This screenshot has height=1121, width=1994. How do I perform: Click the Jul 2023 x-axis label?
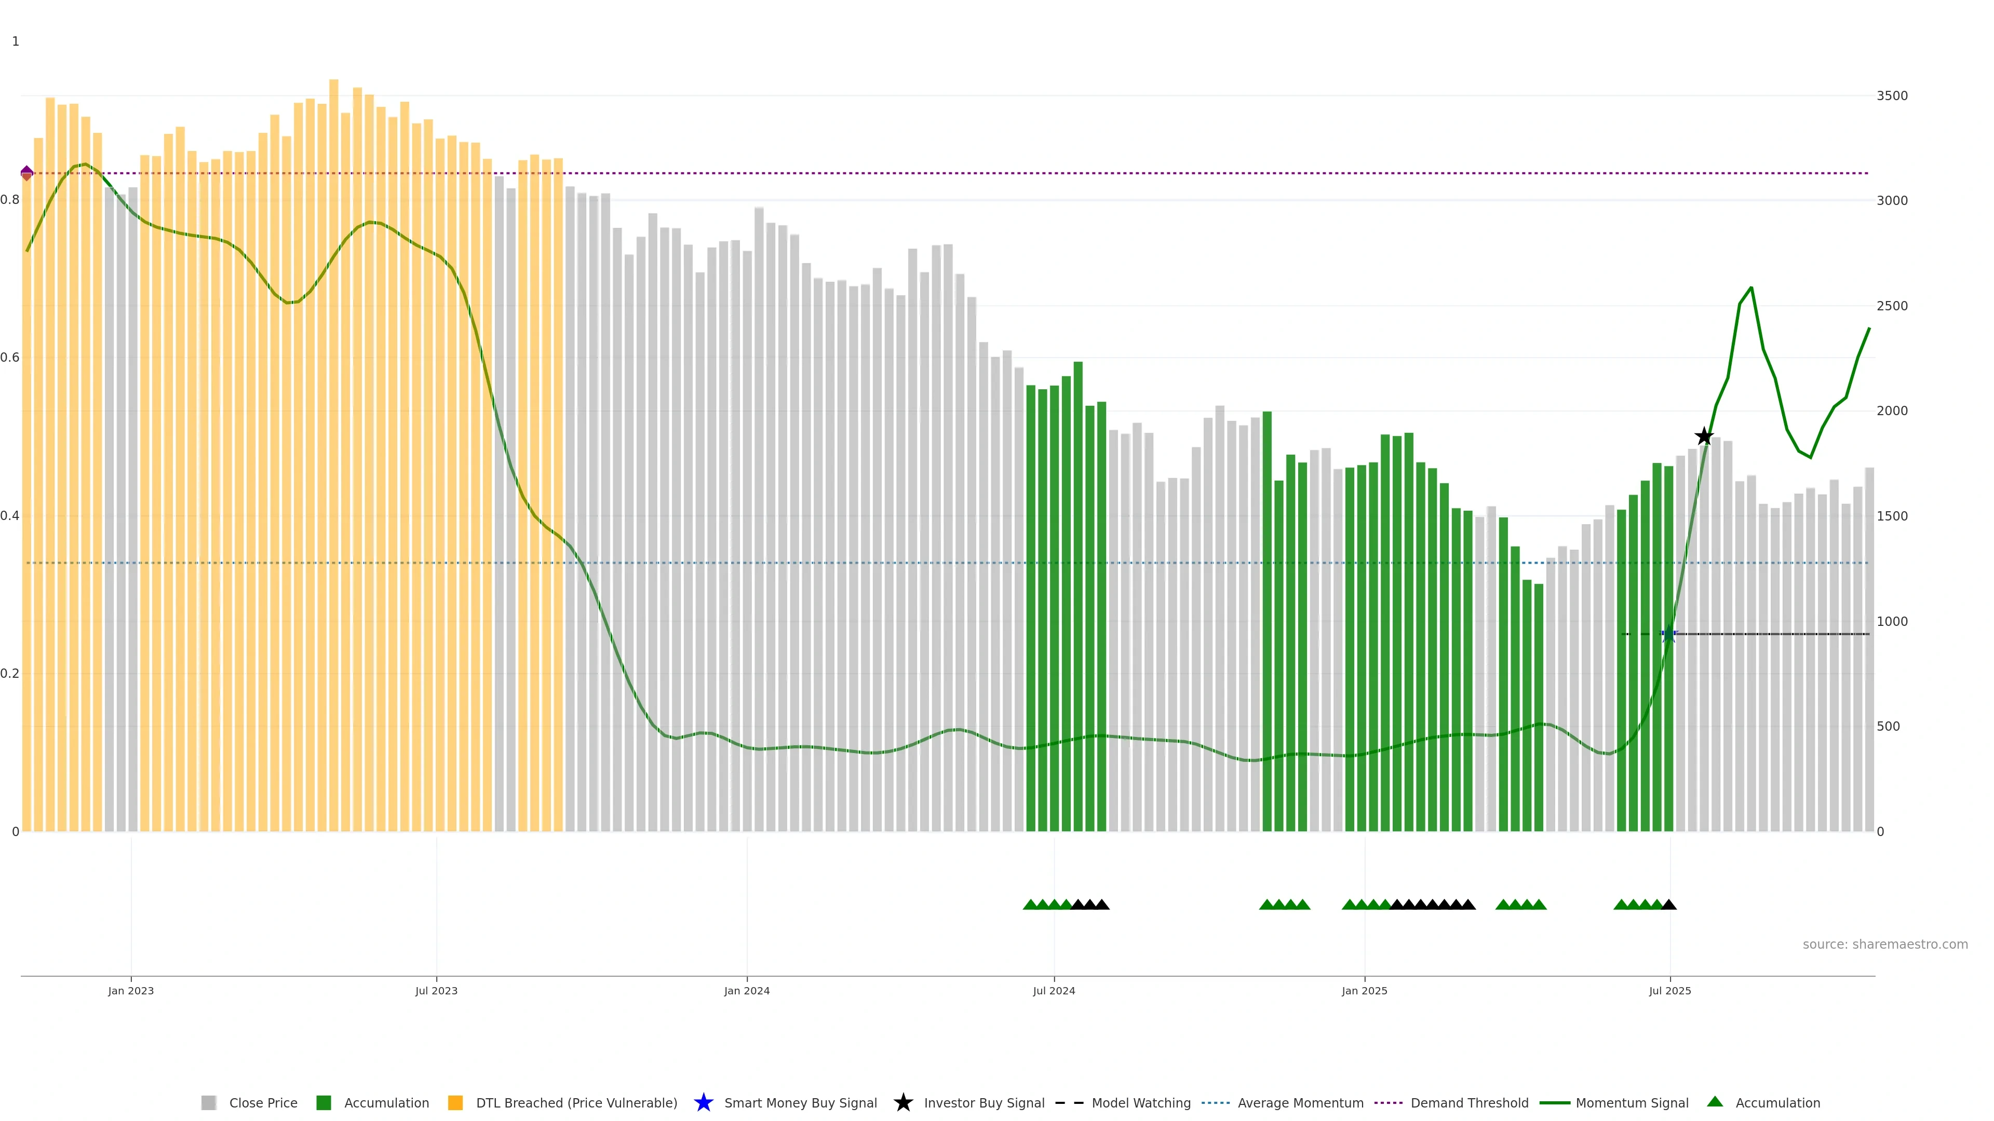[x=436, y=990]
